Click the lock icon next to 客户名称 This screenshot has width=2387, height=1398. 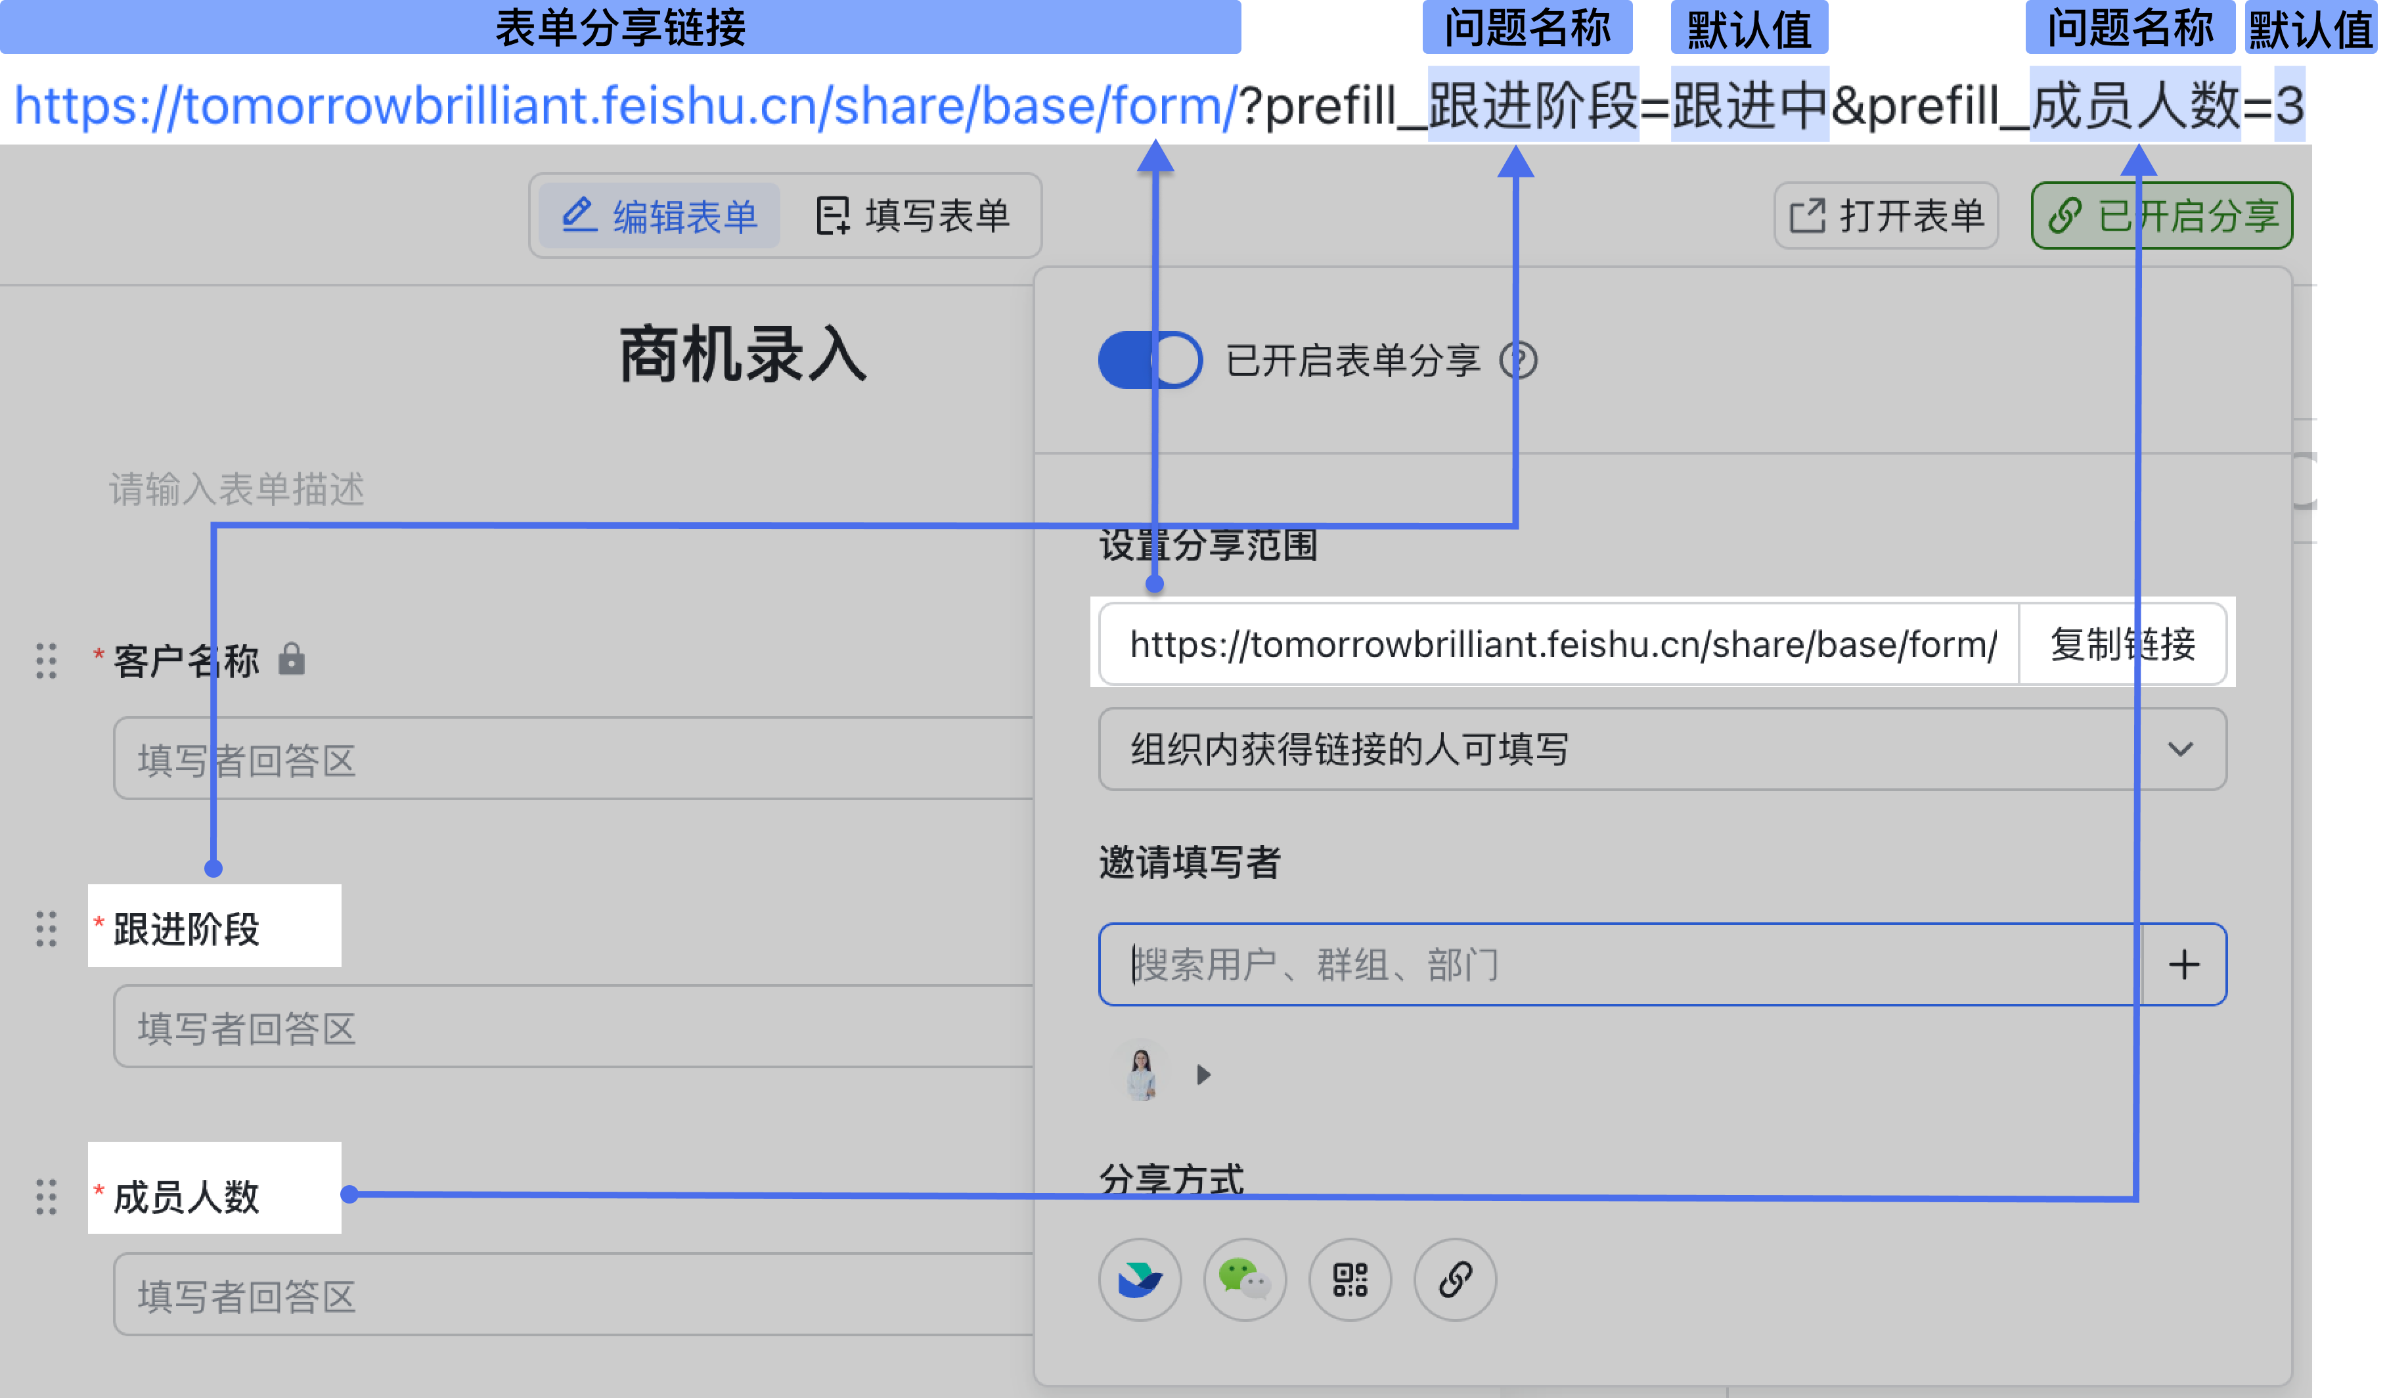point(292,659)
